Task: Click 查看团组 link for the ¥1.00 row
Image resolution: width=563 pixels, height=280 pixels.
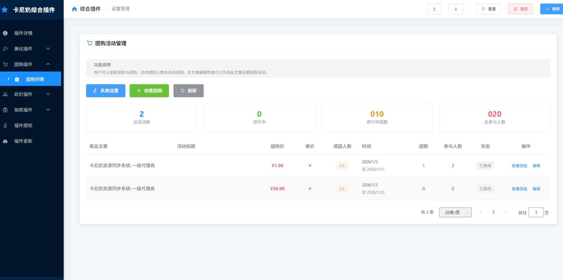Action: coord(519,166)
